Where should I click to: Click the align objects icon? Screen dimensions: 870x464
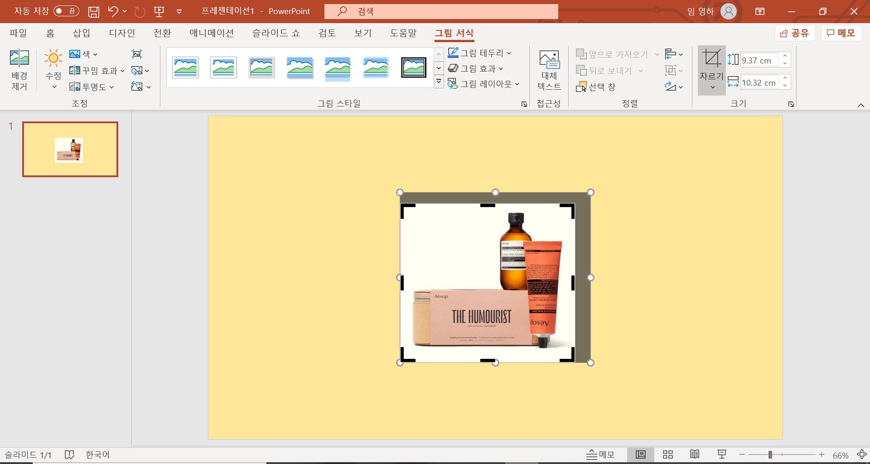tap(671, 54)
